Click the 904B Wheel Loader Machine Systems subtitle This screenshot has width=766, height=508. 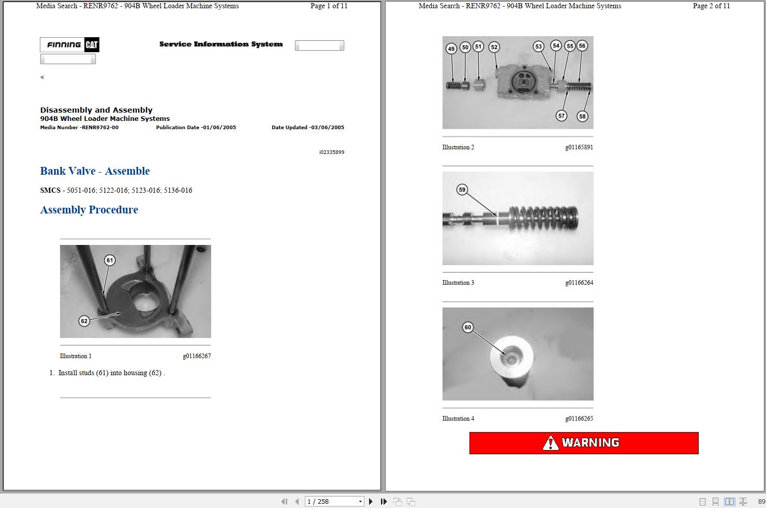(105, 118)
